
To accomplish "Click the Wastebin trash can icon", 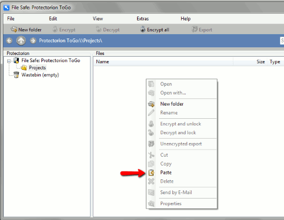I will pyautogui.click(x=17, y=75).
